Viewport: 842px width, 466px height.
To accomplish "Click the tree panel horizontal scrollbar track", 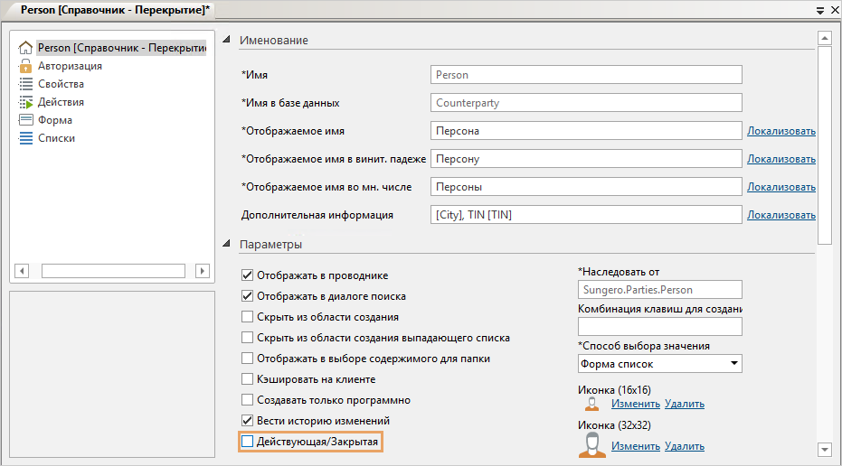I will 113,271.
